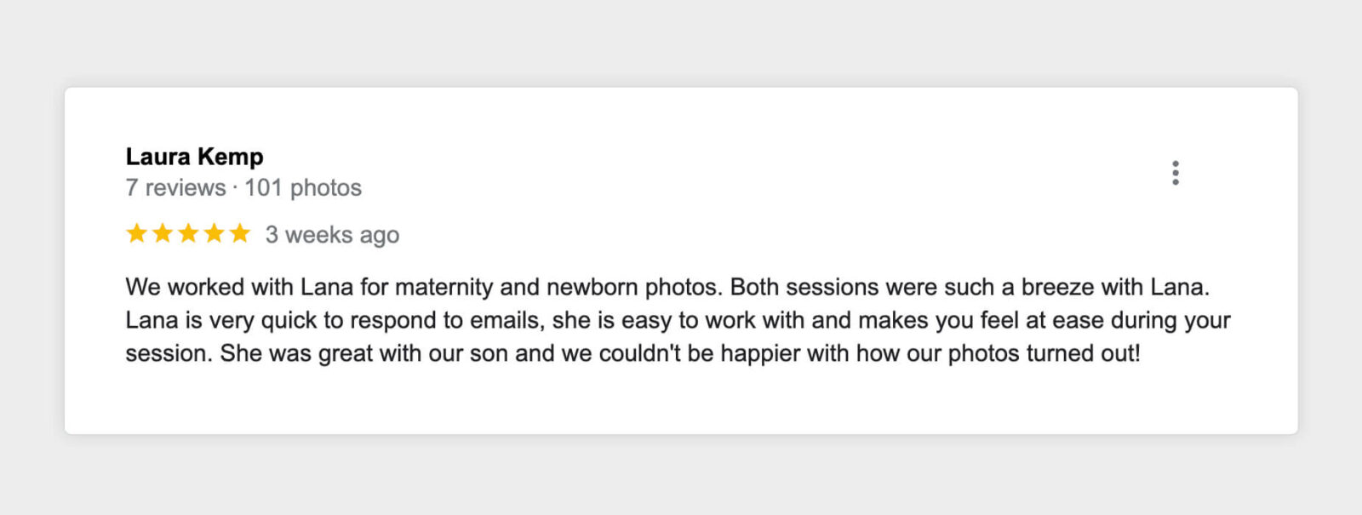Click the '7 reviews' stat link
1362x515 pixels.
pos(175,187)
